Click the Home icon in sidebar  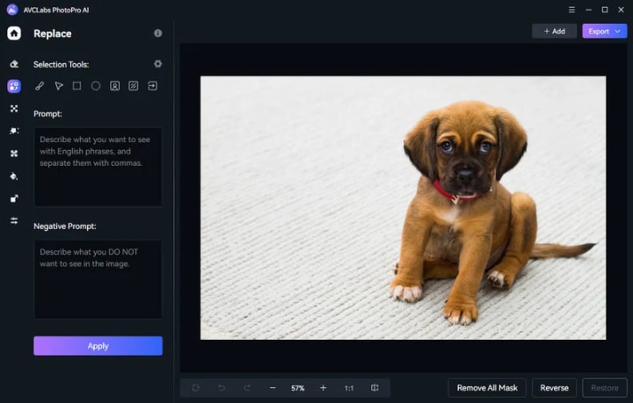[14, 33]
